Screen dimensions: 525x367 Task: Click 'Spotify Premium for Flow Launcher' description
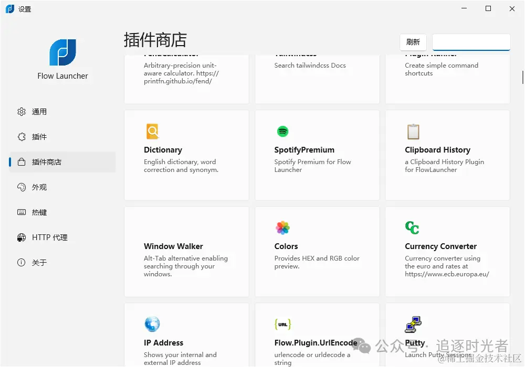click(312, 166)
